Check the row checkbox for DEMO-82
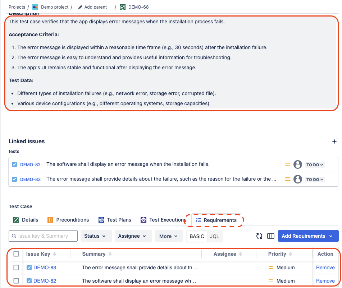 16,281
